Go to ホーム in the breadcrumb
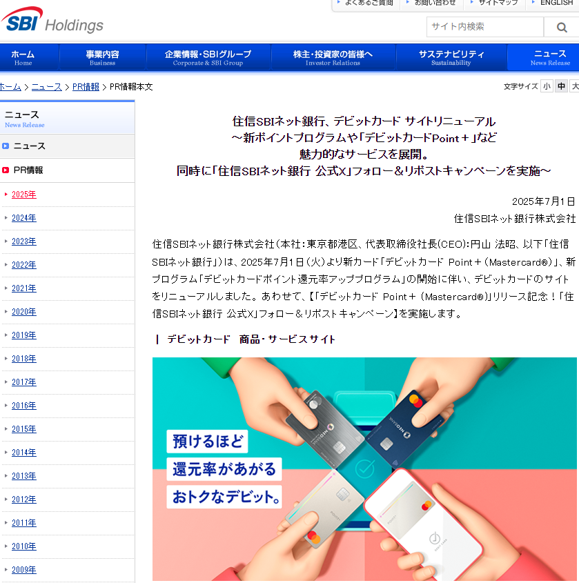The width and height of the screenshot is (579, 583). click(x=10, y=87)
